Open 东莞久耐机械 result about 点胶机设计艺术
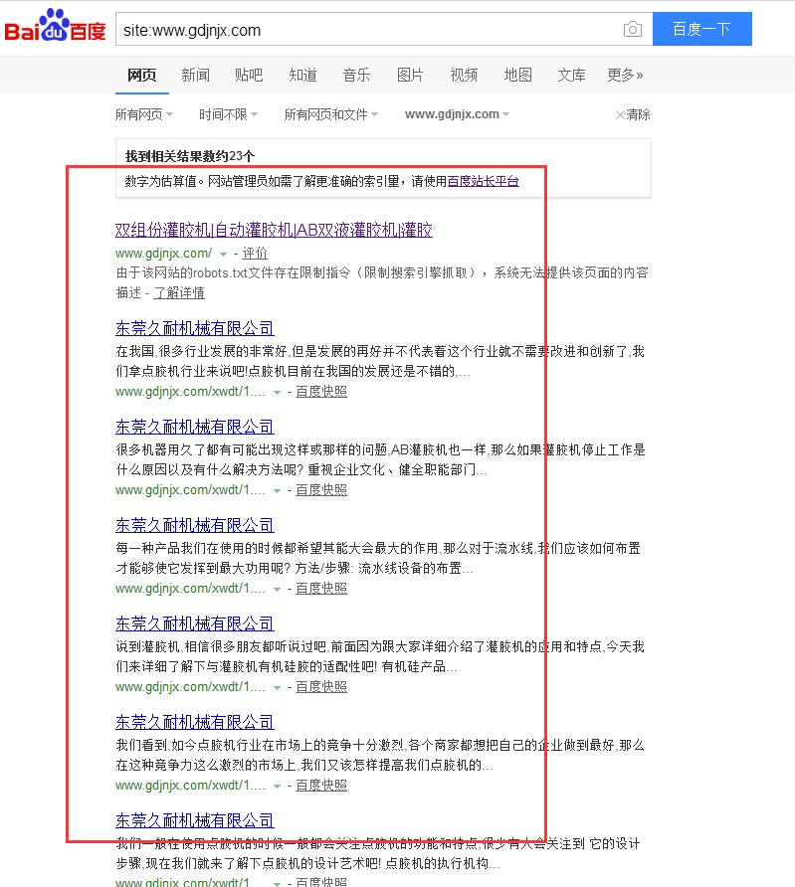This screenshot has width=795, height=887. 195,820
